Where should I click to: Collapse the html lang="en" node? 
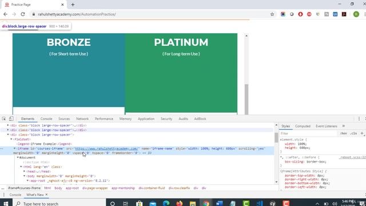[21, 167]
